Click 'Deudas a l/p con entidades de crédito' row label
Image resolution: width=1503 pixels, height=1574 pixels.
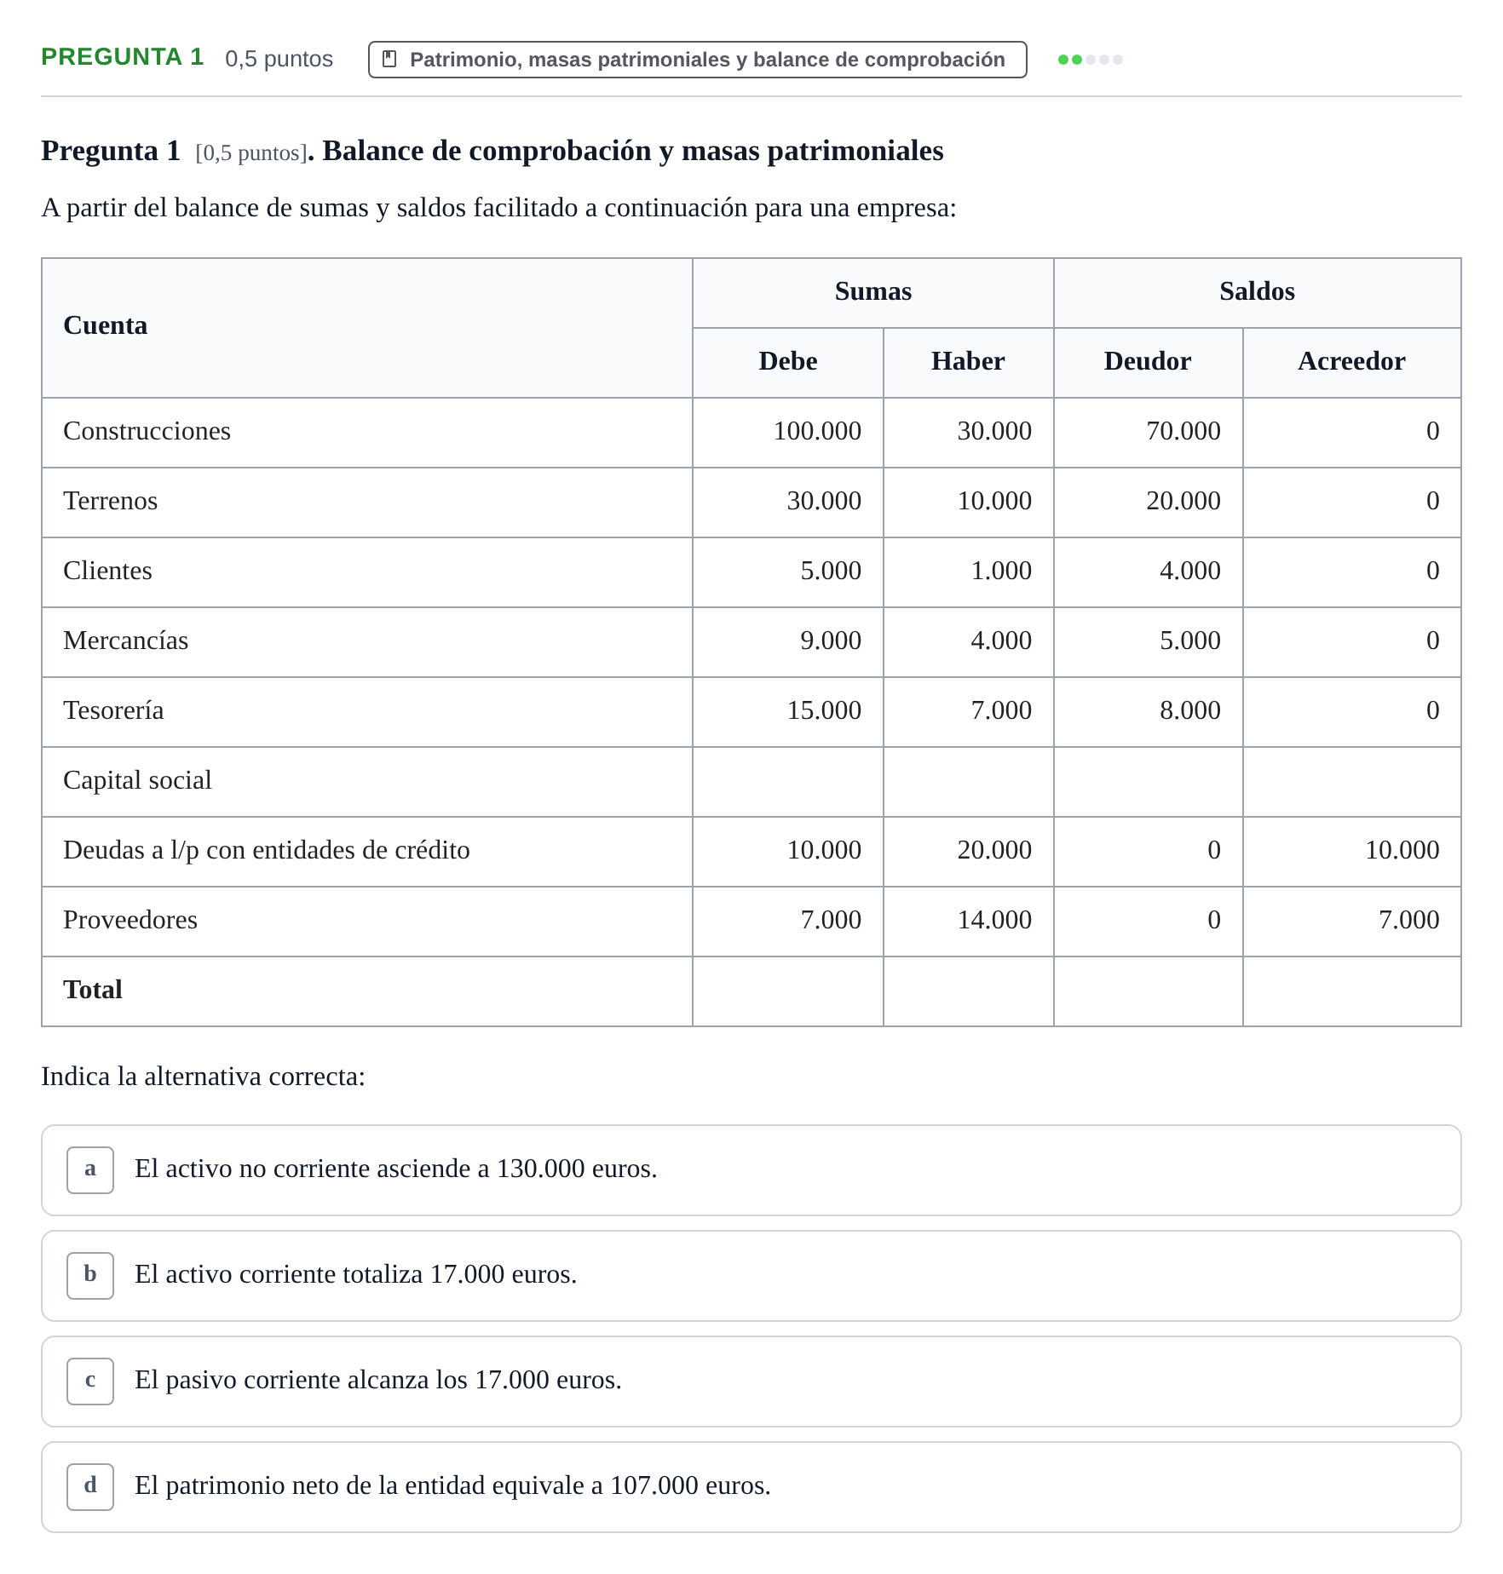click(x=267, y=850)
